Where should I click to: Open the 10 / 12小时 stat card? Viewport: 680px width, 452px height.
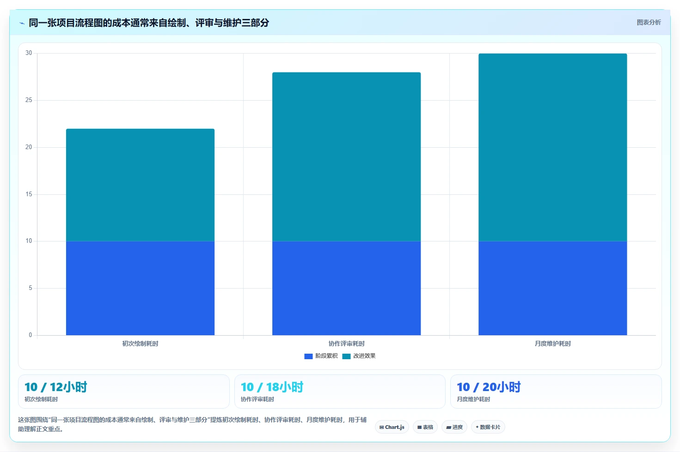click(124, 392)
